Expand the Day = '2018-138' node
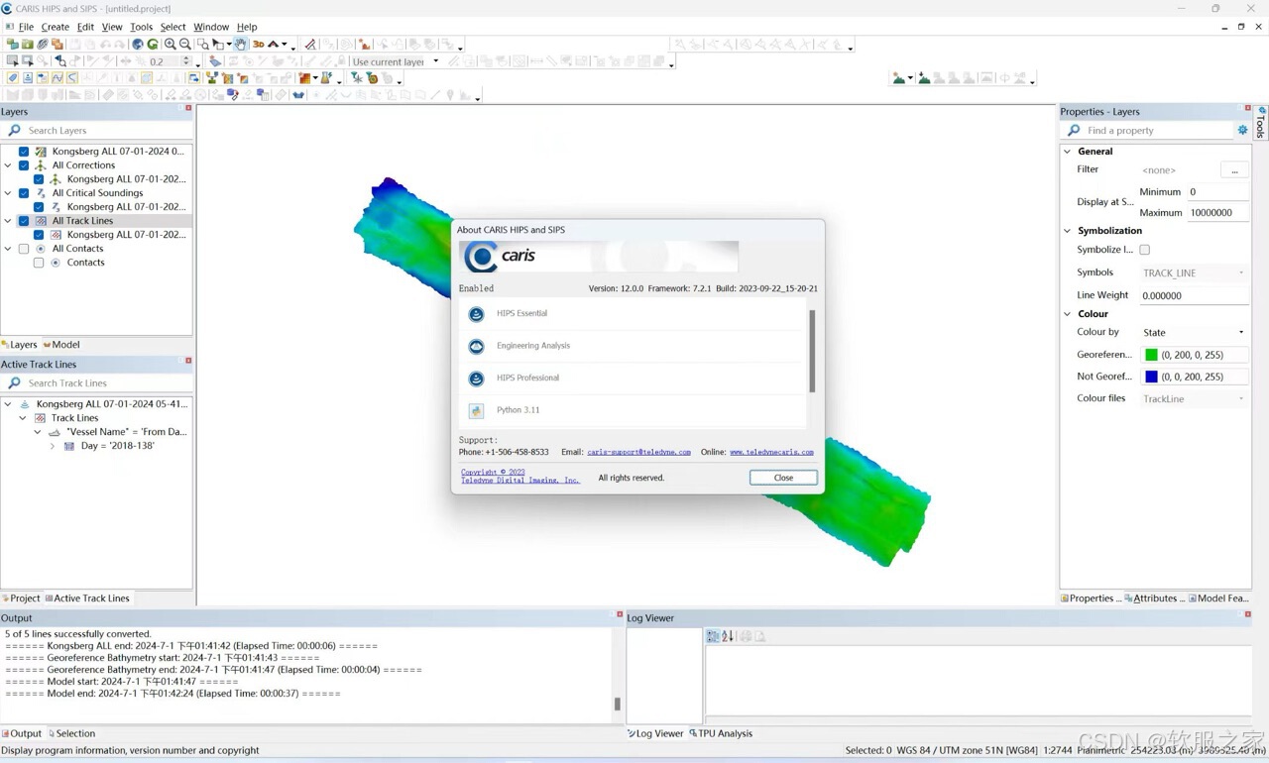 53,446
